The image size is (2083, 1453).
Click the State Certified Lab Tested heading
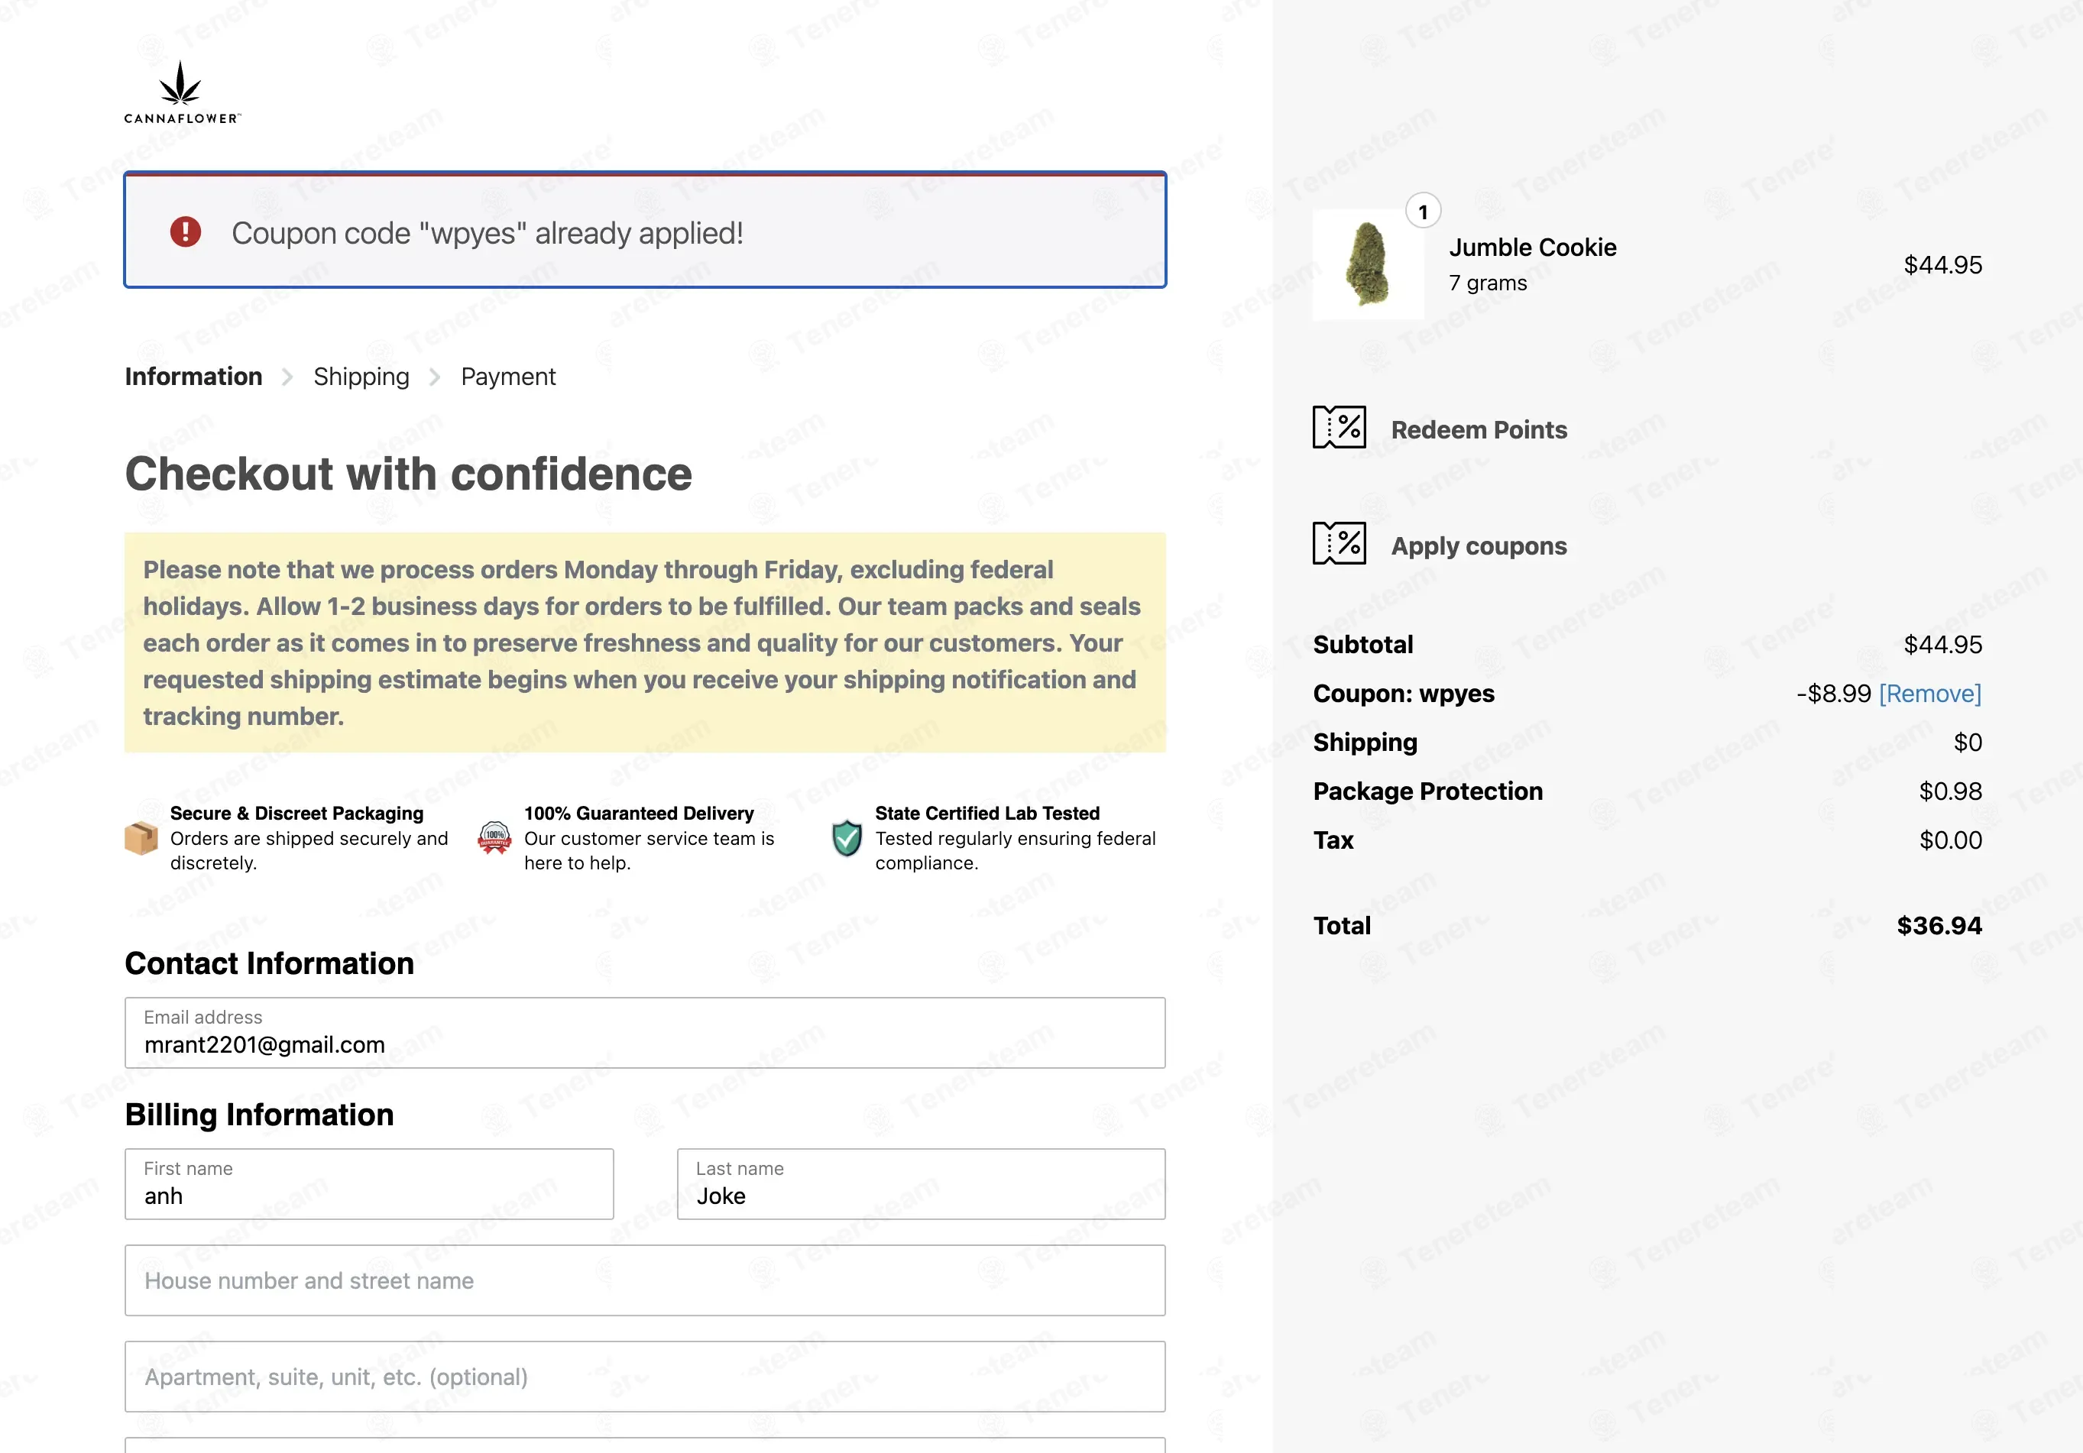[x=987, y=814]
